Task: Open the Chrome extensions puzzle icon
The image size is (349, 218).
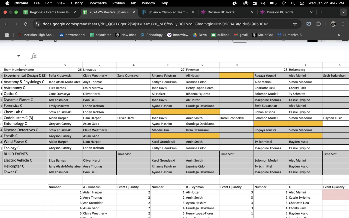Action: pos(318,24)
